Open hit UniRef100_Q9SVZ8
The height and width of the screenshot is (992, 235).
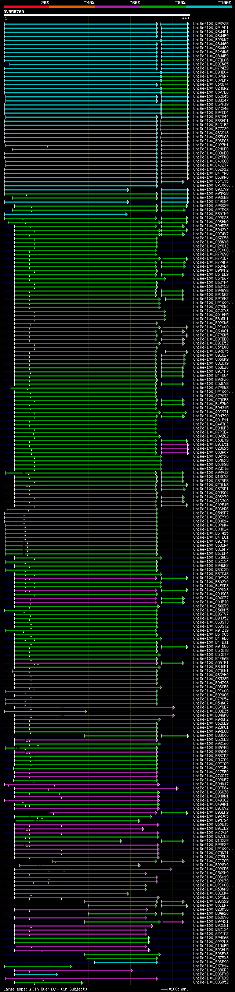(x=211, y=24)
